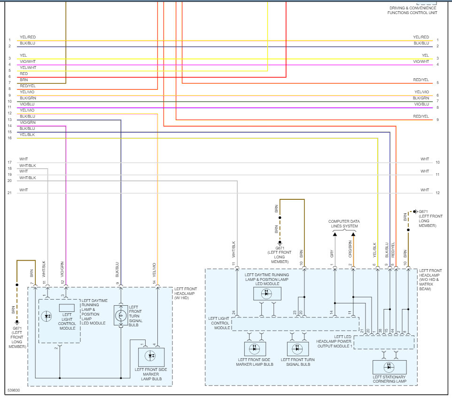452x400 pixels.
Task: Click the small rectangle symbol above LEFT LIGHT CONTROL MODULE text in HID headlamp
Action: [67, 308]
